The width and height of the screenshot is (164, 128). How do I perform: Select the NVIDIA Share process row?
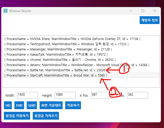point(81,39)
